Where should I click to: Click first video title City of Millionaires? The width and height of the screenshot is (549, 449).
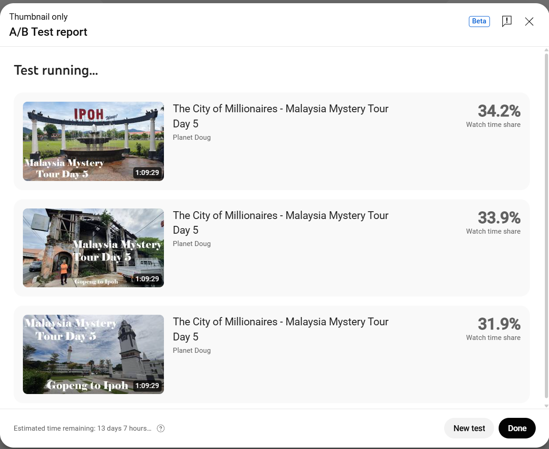280,116
